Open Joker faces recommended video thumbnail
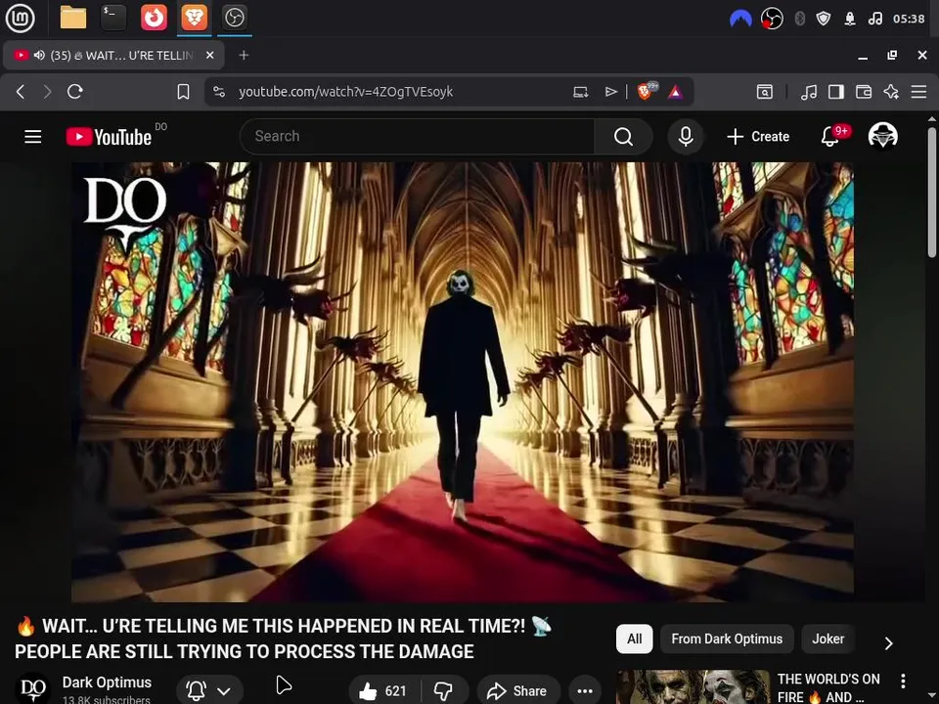Screen dimensions: 939x704 pos(693,687)
